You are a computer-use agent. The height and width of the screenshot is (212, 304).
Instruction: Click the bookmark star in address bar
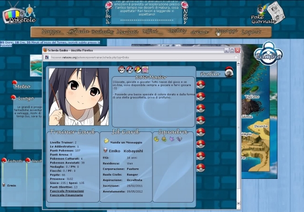236,57
